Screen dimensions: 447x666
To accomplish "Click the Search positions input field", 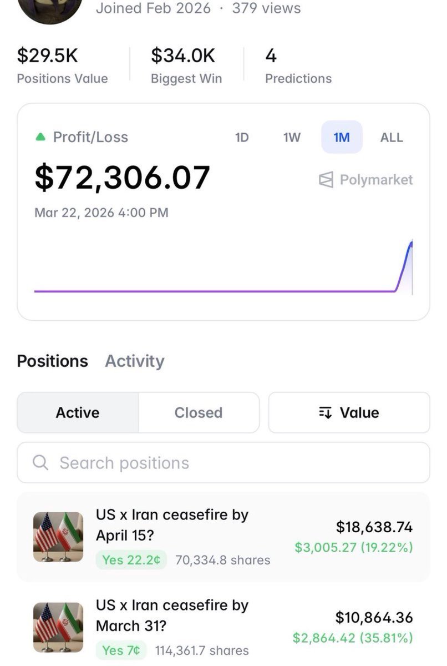I will click(x=233, y=463).
